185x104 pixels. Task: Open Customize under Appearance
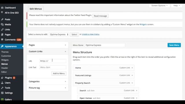pyautogui.click(x=6, y=56)
